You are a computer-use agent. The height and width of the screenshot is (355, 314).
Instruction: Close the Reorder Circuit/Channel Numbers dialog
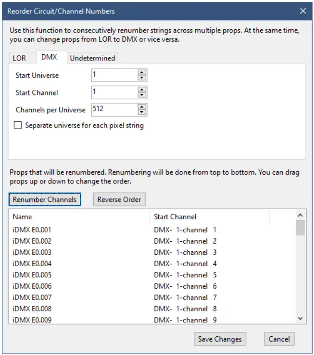(x=302, y=11)
